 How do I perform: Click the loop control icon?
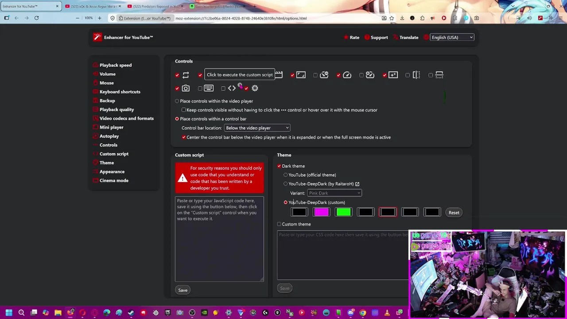click(186, 75)
